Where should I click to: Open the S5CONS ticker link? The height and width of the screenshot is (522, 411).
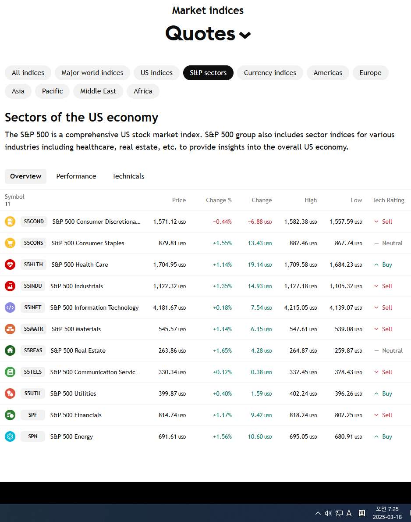(x=33, y=243)
